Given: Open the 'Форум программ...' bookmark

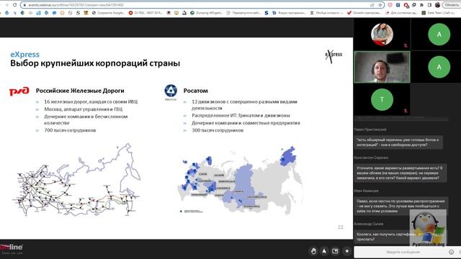Looking at the screenshot, I should pos(290,13).
